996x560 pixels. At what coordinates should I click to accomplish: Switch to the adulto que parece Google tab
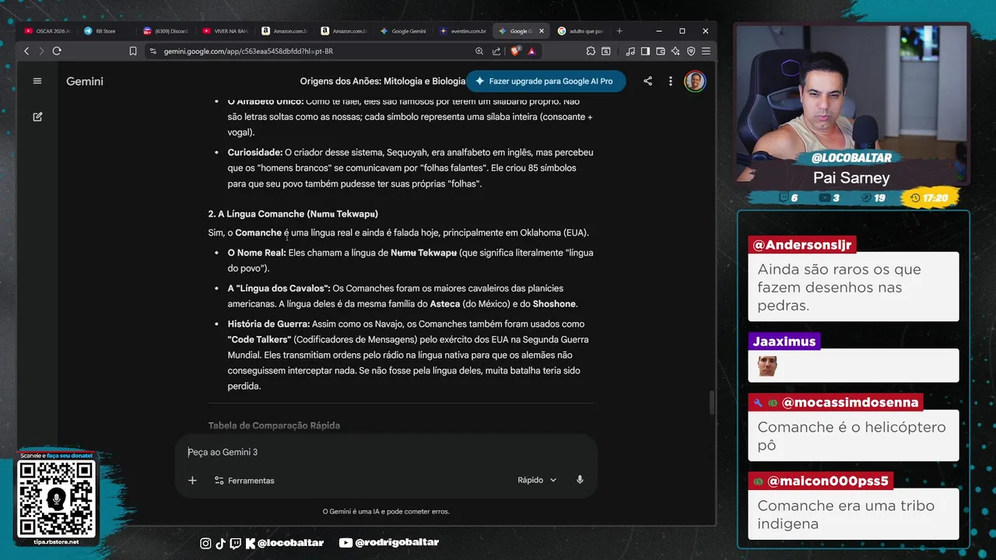pos(581,31)
